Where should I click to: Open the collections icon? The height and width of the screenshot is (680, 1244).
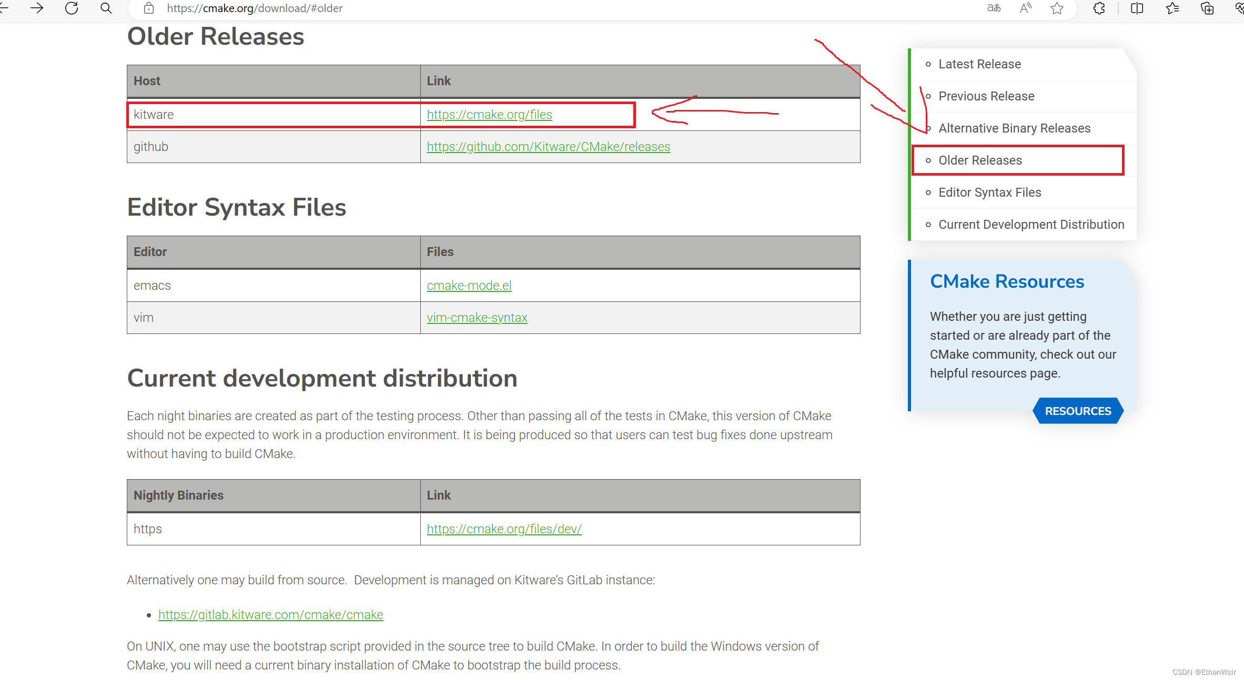coord(1207,8)
